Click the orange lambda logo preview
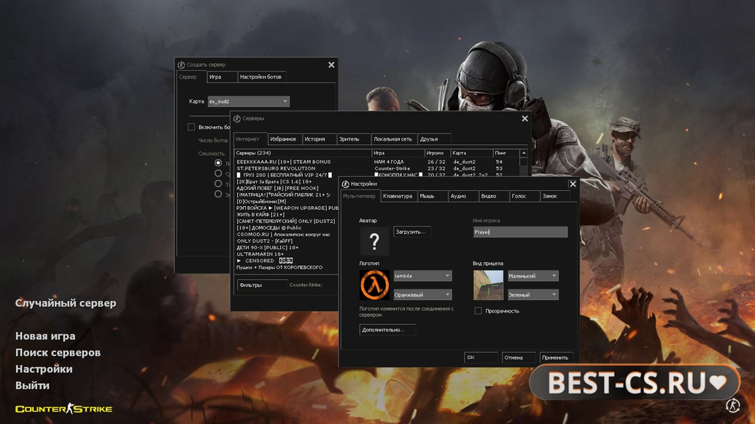The height and width of the screenshot is (424, 755). click(x=374, y=285)
